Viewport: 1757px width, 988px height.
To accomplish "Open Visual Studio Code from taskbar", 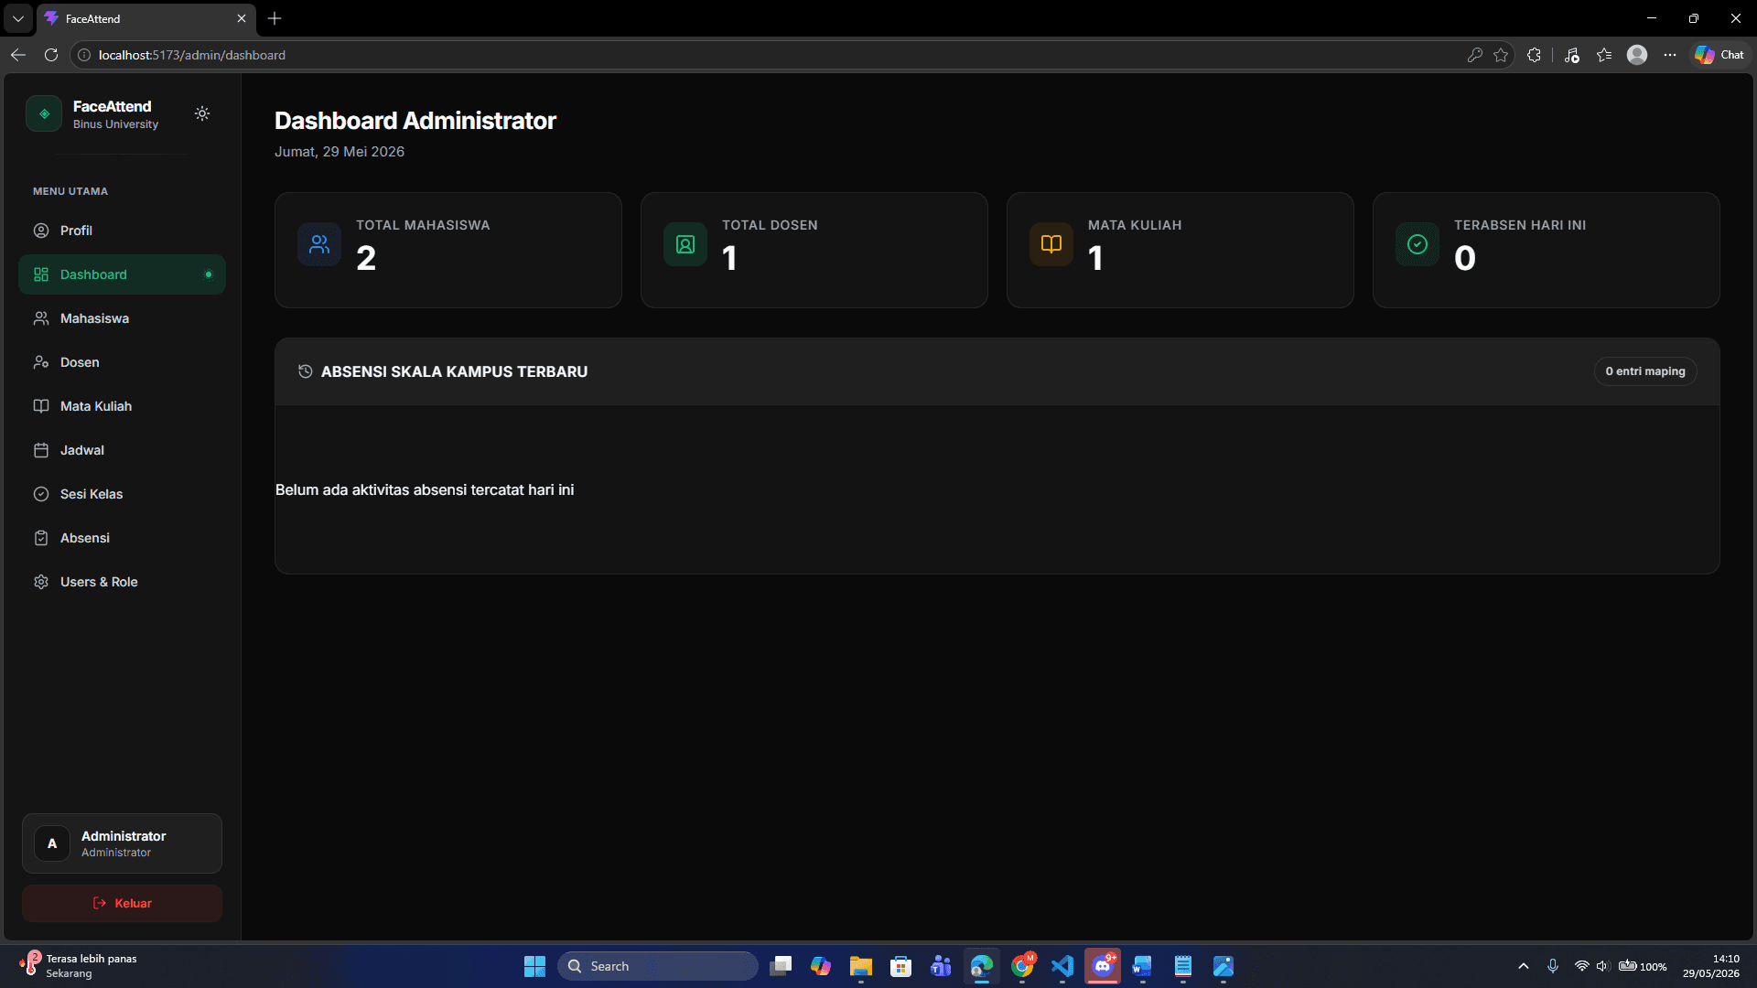I will point(1062,966).
